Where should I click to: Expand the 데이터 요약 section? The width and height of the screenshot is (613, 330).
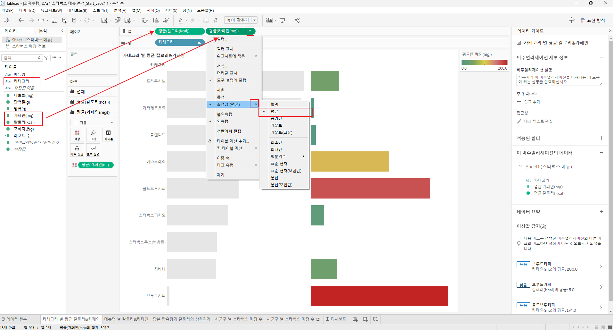click(601, 212)
